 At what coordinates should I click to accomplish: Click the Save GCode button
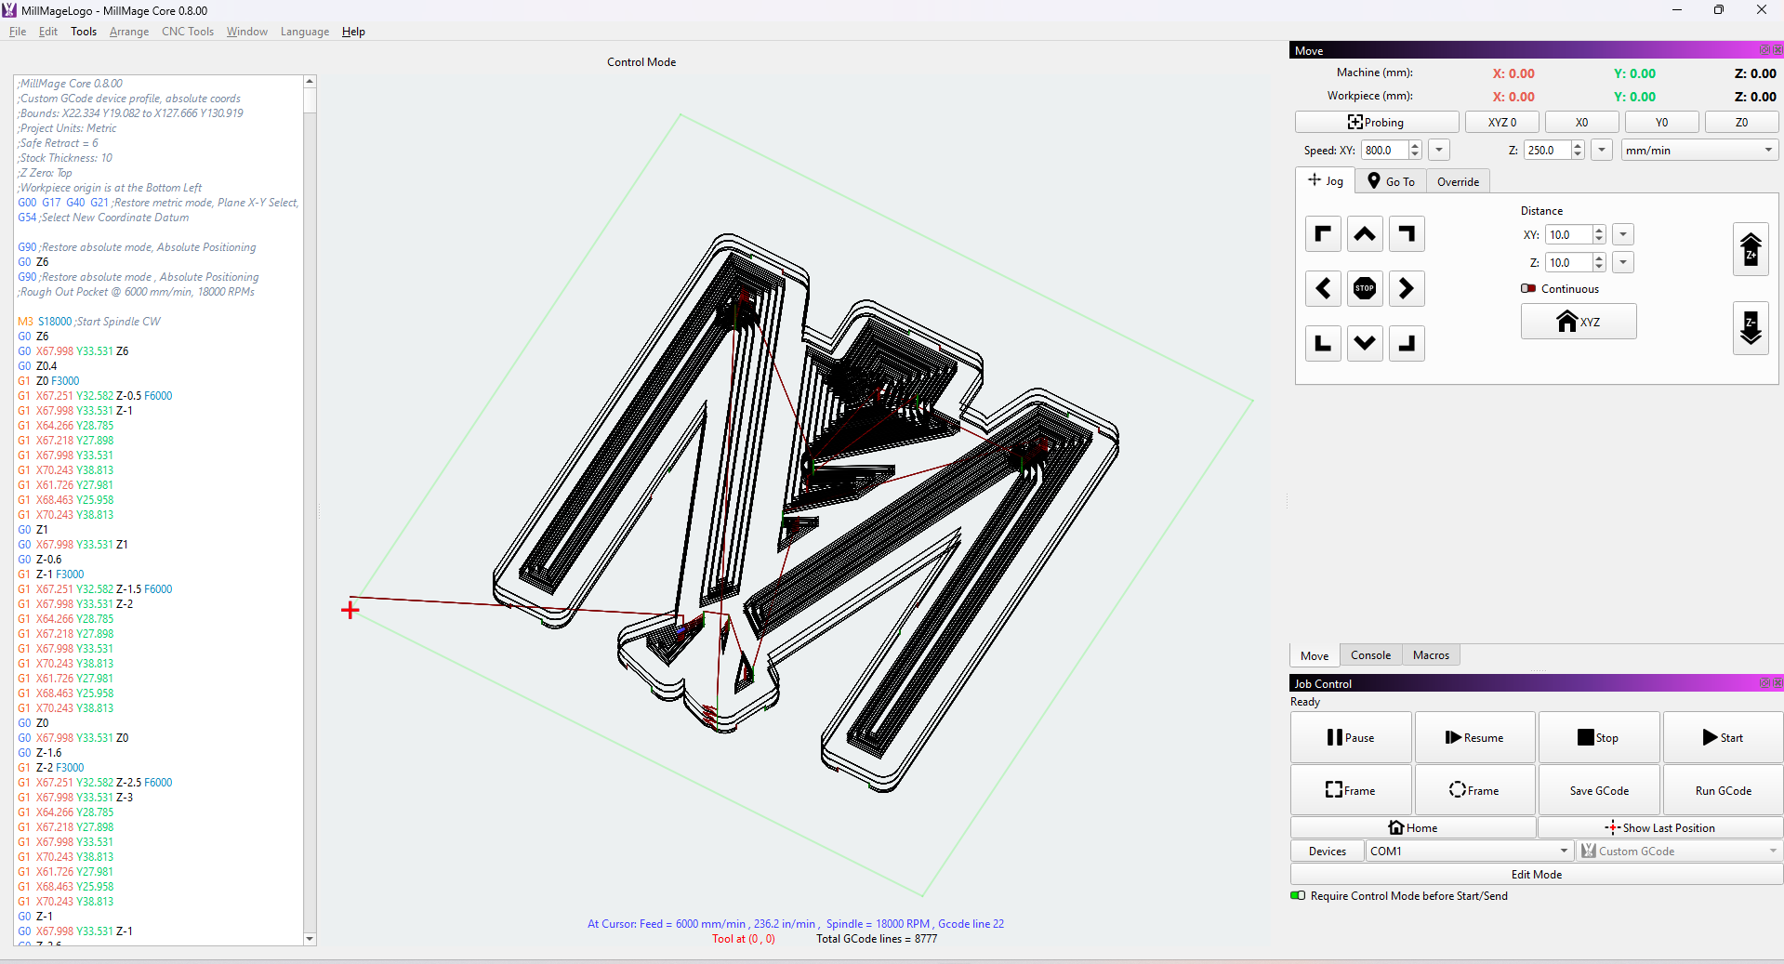[x=1599, y=790]
